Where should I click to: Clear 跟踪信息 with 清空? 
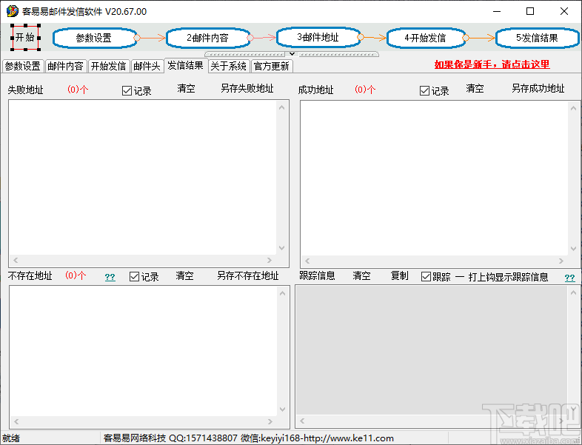(361, 275)
